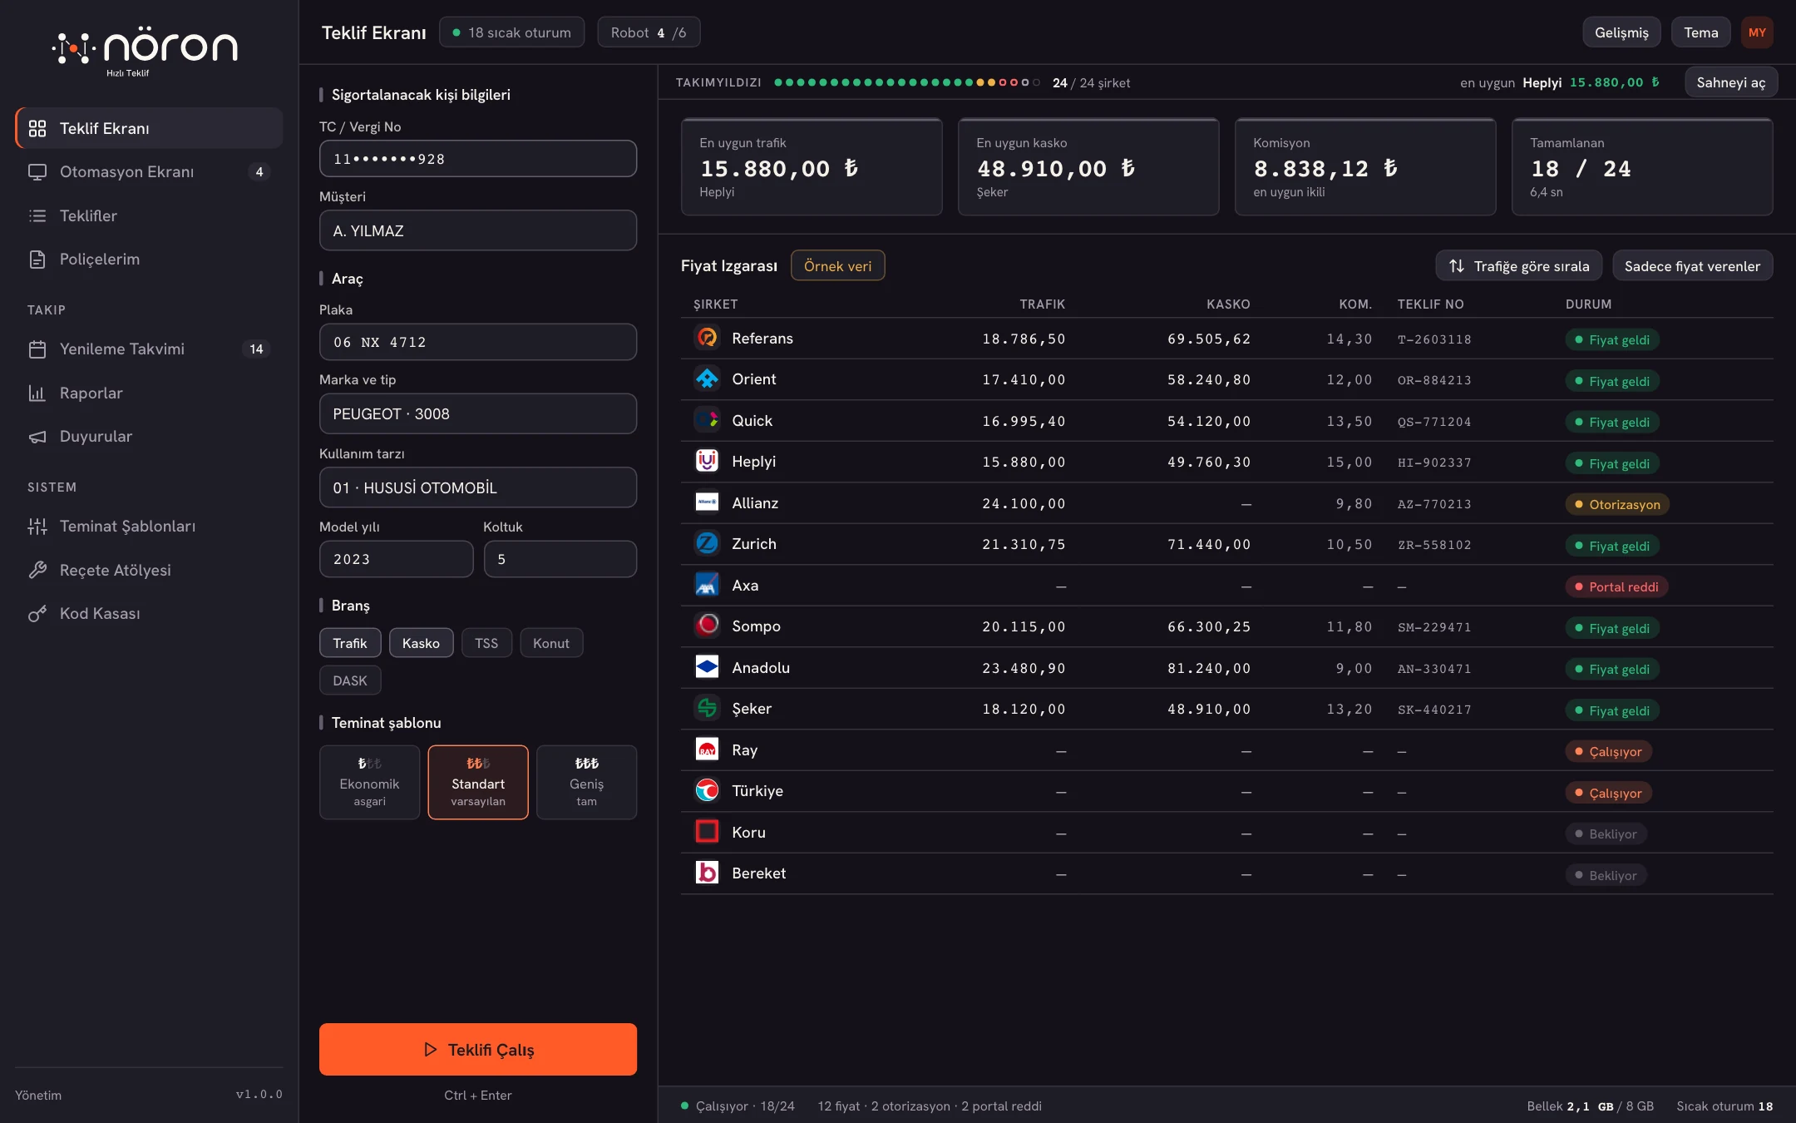Click the Tema button
The image size is (1796, 1123).
pyautogui.click(x=1701, y=32)
